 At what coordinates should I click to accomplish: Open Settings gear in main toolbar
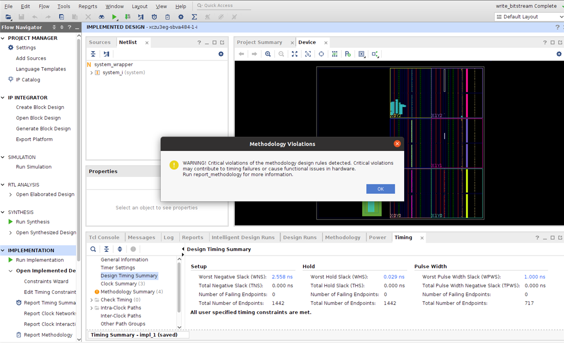point(181,17)
